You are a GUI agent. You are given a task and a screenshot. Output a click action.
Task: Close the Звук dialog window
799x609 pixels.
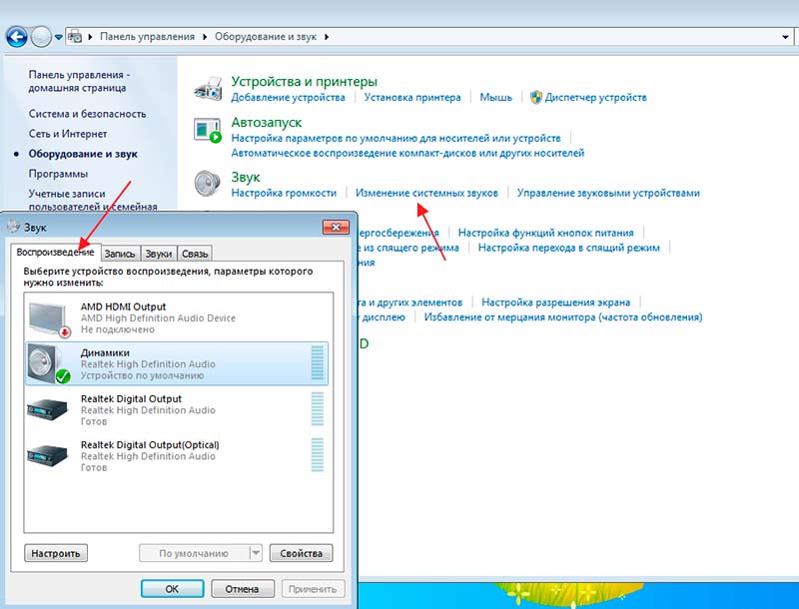pyautogui.click(x=334, y=228)
